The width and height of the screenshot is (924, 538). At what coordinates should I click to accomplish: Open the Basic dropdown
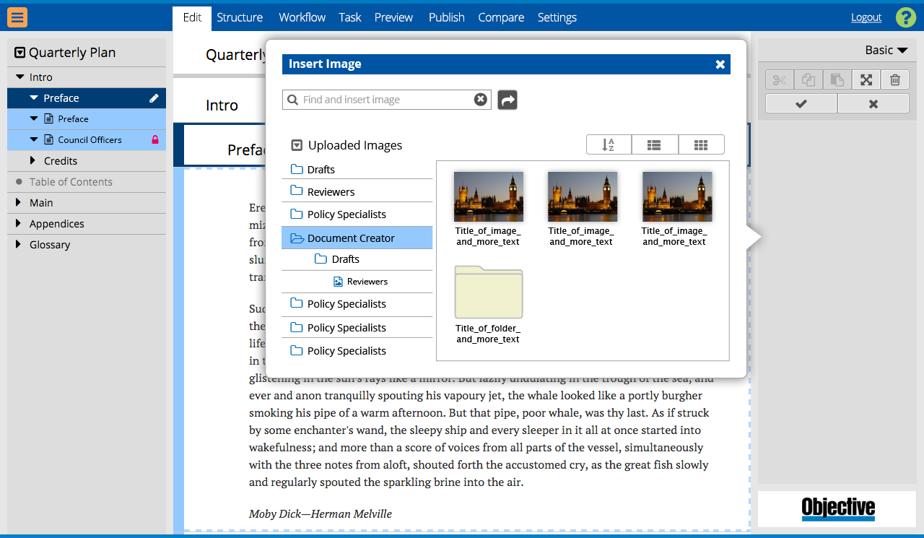pos(886,50)
